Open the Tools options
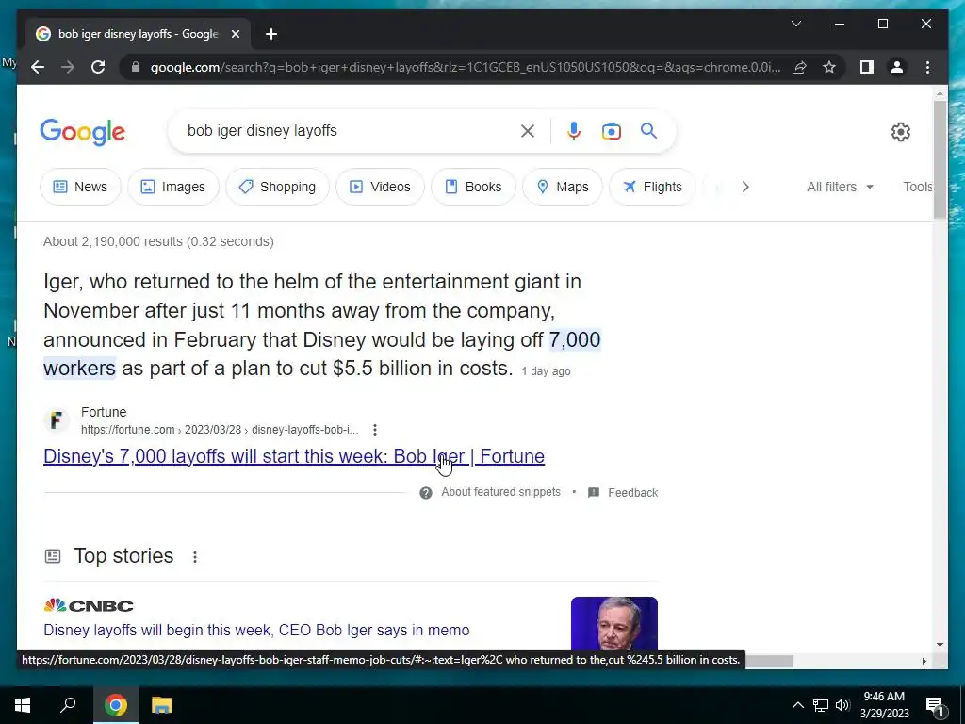The height and width of the screenshot is (724, 965). point(918,187)
